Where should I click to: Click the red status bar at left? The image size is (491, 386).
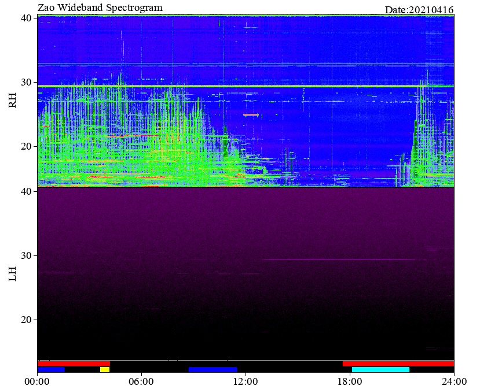coord(74,364)
